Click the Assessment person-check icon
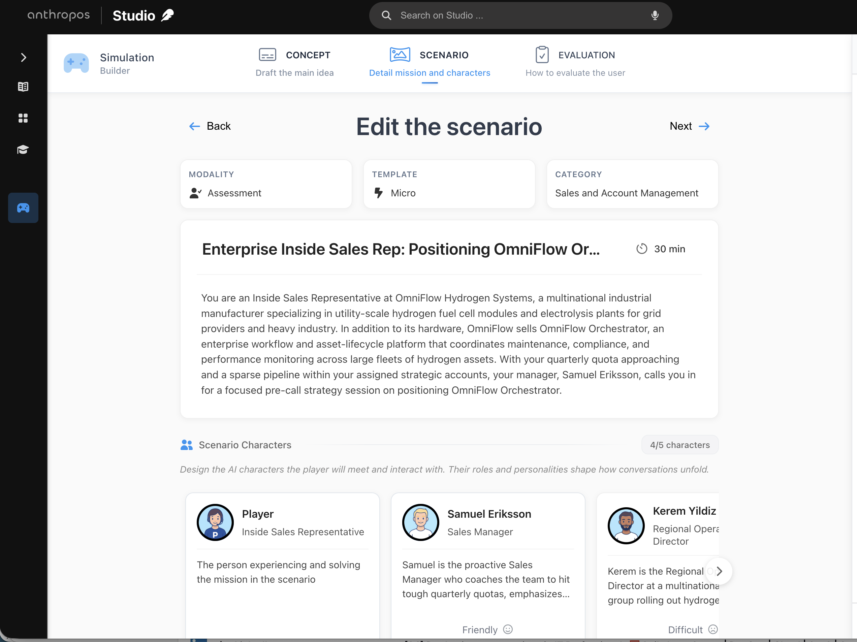The image size is (857, 642). 195,193
